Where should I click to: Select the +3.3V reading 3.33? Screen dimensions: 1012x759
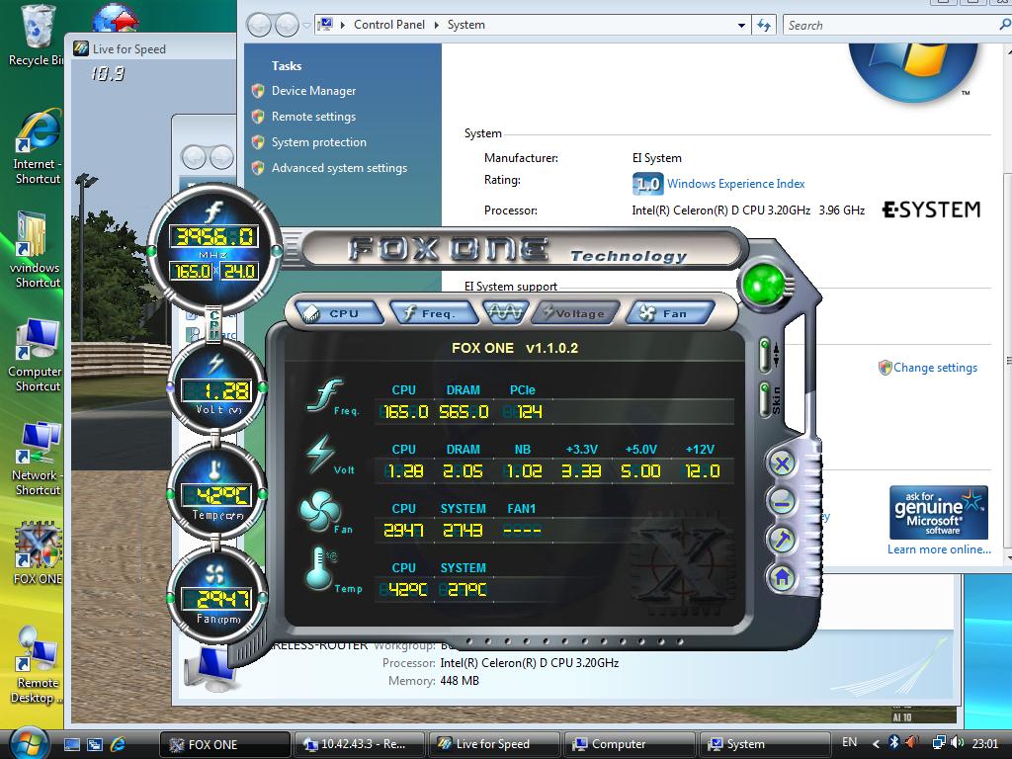[581, 471]
